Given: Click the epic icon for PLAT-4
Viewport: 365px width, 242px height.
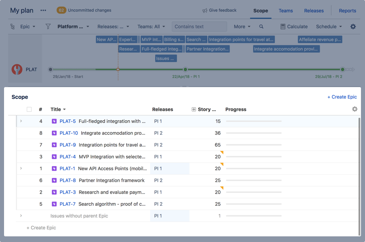Looking at the screenshot, I should pyautogui.click(x=54, y=157).
